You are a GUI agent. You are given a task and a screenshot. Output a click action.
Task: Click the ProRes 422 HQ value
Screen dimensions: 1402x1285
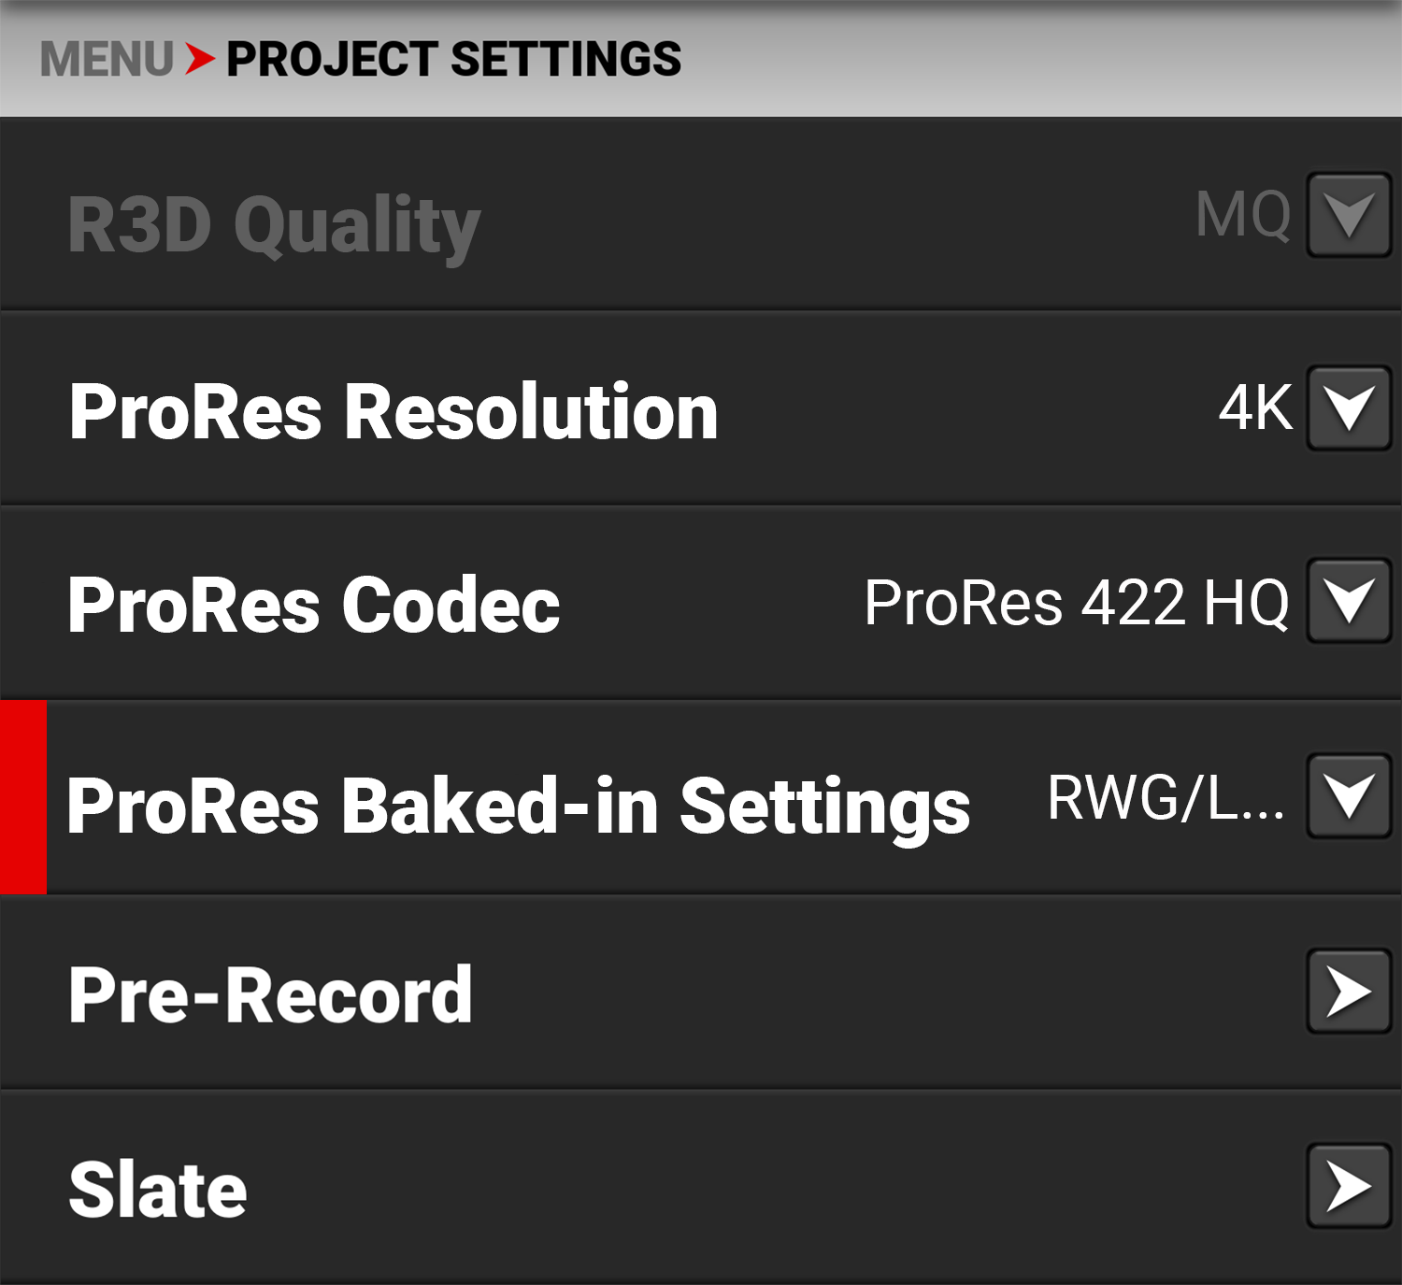(1077, 603)
